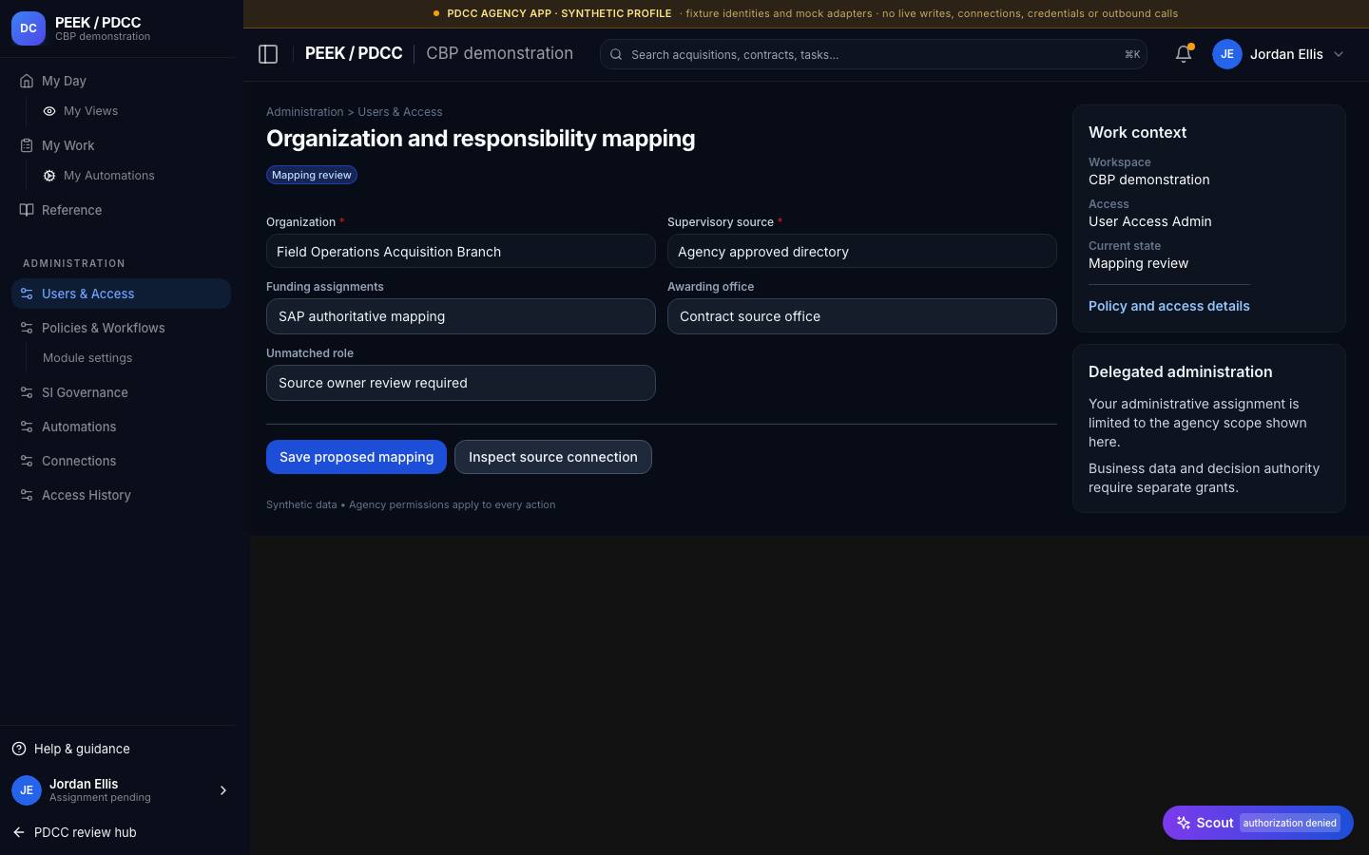Select Module settings sub-item
Viewport: 1369px width, 855px height.
[87, 358]
